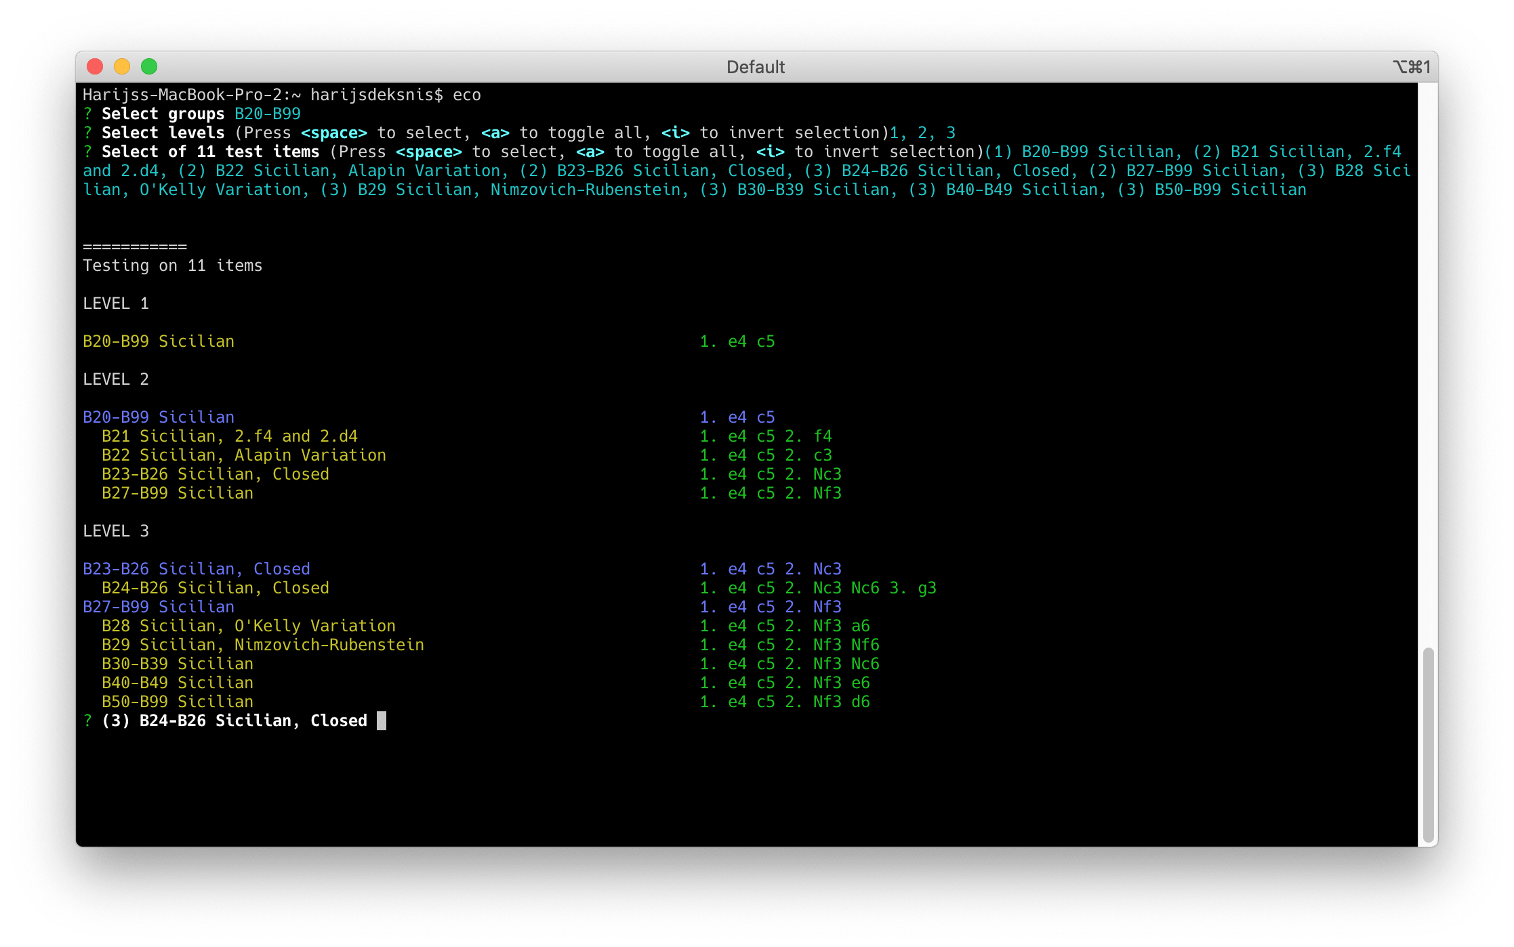Click B22 Sicilian, Alapin Variation line
This screenshot has width=1514, height=947.
coord(244,455)
